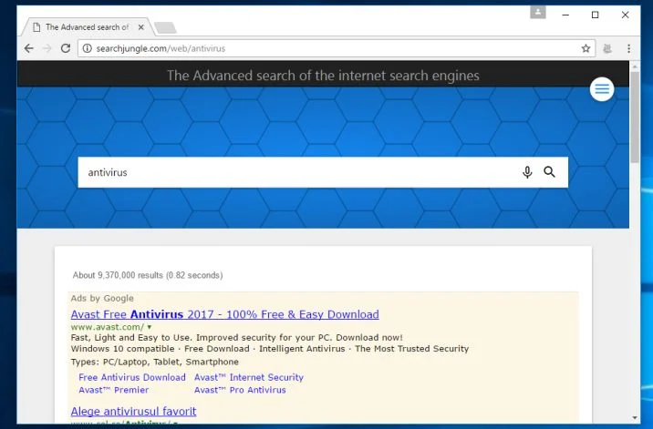Open a new tab button
Screen dimensions: 653x429
point(165,28)
